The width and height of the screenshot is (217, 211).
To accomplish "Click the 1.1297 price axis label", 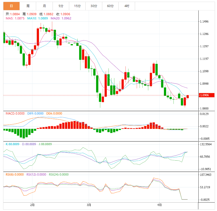I will click(x=204, y=46).
